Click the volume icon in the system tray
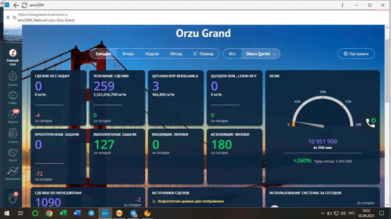Image resolution: width=391 pixels, height=219 pixels. 343,213
